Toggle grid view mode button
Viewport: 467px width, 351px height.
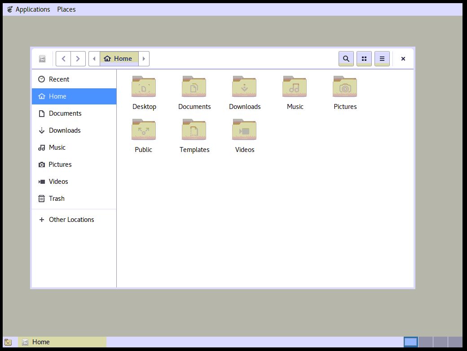(364, 59)
